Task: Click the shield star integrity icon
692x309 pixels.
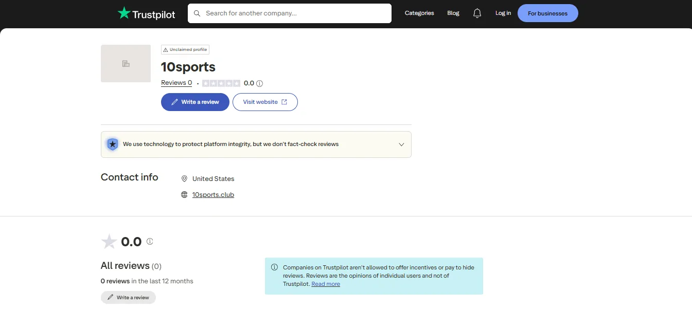Action: (x=112, y=144)
